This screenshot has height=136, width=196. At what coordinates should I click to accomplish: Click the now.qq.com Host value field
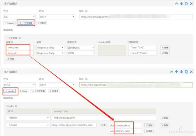[104, 111]
